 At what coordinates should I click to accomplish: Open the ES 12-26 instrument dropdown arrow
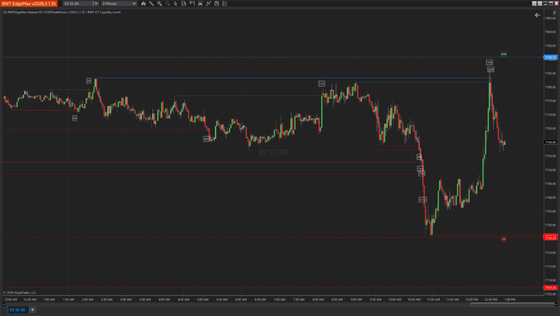(96, 4)
